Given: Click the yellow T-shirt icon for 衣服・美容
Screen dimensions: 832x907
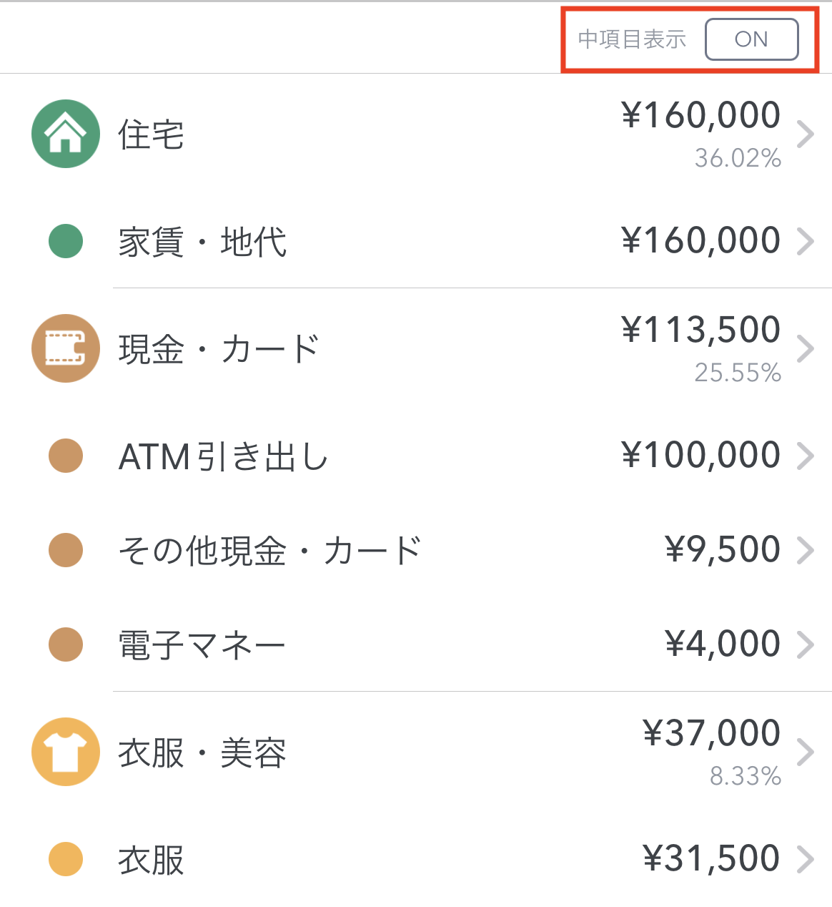Looking at the screenshot, I should 66,752.
